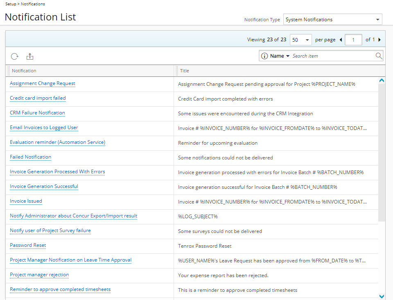393x300 pixels.
Task: Go to previous page arrow
Action: [341, 40]
